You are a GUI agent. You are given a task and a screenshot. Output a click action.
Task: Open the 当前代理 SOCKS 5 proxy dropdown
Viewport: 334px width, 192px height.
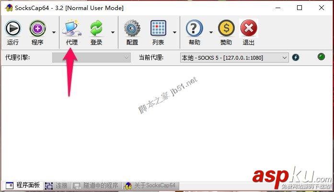point(234,58)
